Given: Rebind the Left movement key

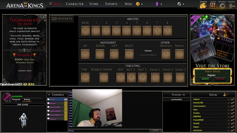Looking at the screenshot, I should [114, 54].
